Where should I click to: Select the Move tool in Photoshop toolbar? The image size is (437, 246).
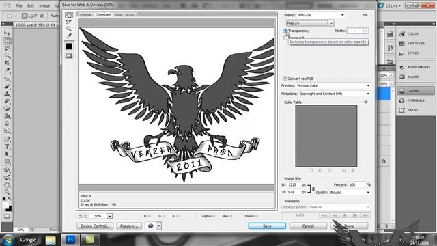pyautogui.click(x=7, y=33)
